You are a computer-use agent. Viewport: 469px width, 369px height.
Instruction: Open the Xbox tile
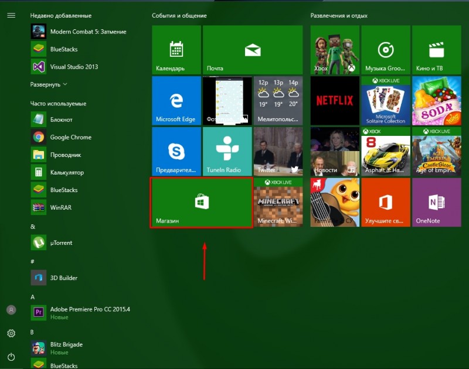click(x=335, y=50)
